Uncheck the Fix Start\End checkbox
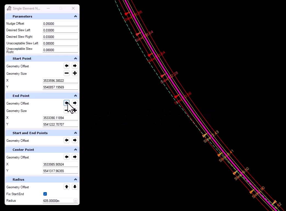 (45, 194)
